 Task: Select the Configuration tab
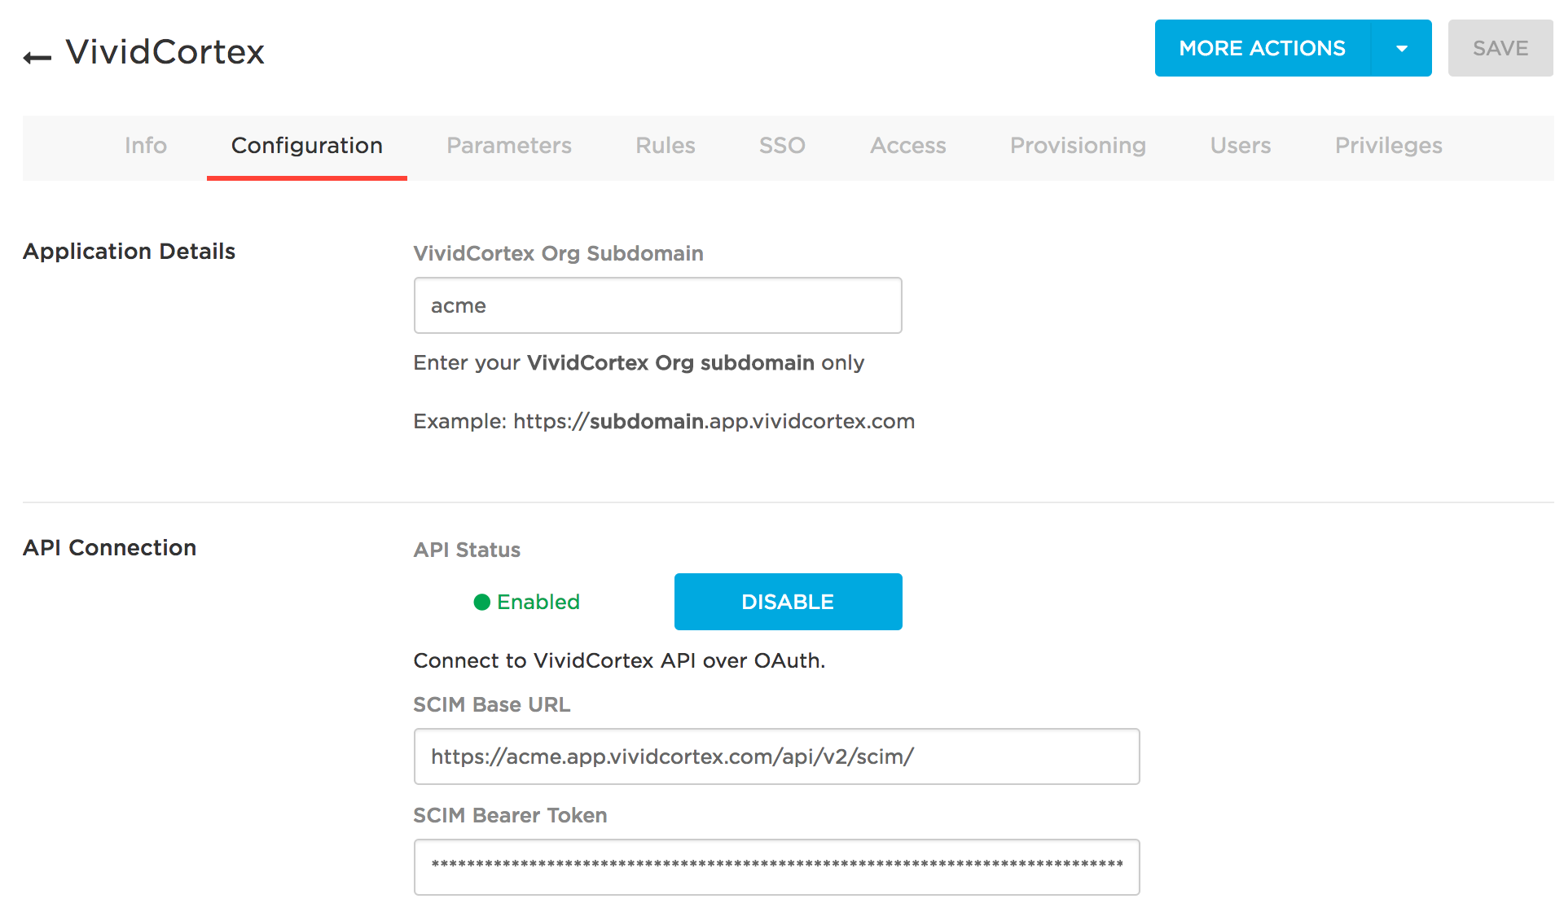307,146
